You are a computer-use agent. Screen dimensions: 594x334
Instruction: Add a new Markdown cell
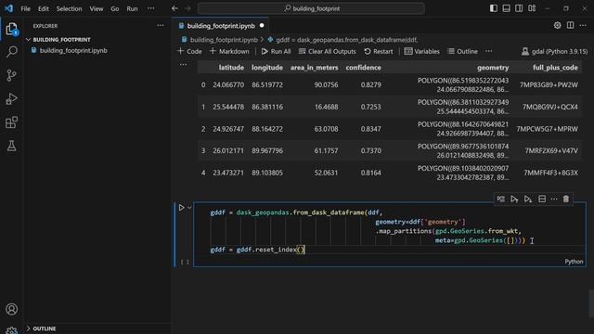click(x=229, y=51)
